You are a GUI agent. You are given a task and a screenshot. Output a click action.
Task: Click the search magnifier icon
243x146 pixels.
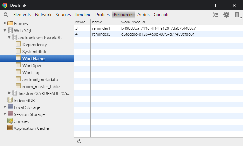[x=6, y=15]
